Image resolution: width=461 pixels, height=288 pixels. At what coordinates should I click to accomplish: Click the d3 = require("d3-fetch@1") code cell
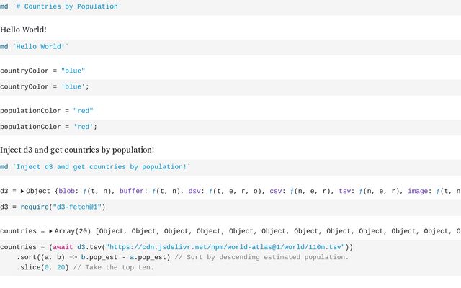click(x=53, y=207)
